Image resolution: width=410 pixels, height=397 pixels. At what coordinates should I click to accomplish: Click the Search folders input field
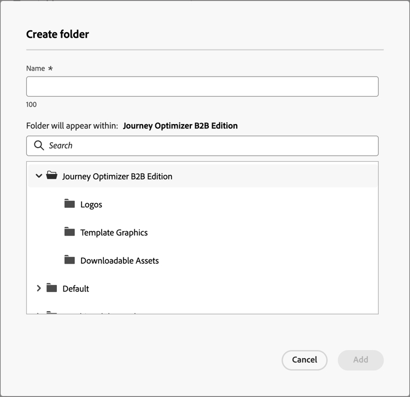pos(202,145)
